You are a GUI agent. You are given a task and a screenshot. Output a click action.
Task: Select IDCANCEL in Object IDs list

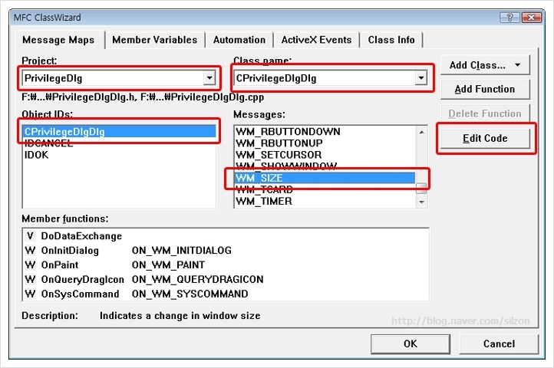point(119,143)
